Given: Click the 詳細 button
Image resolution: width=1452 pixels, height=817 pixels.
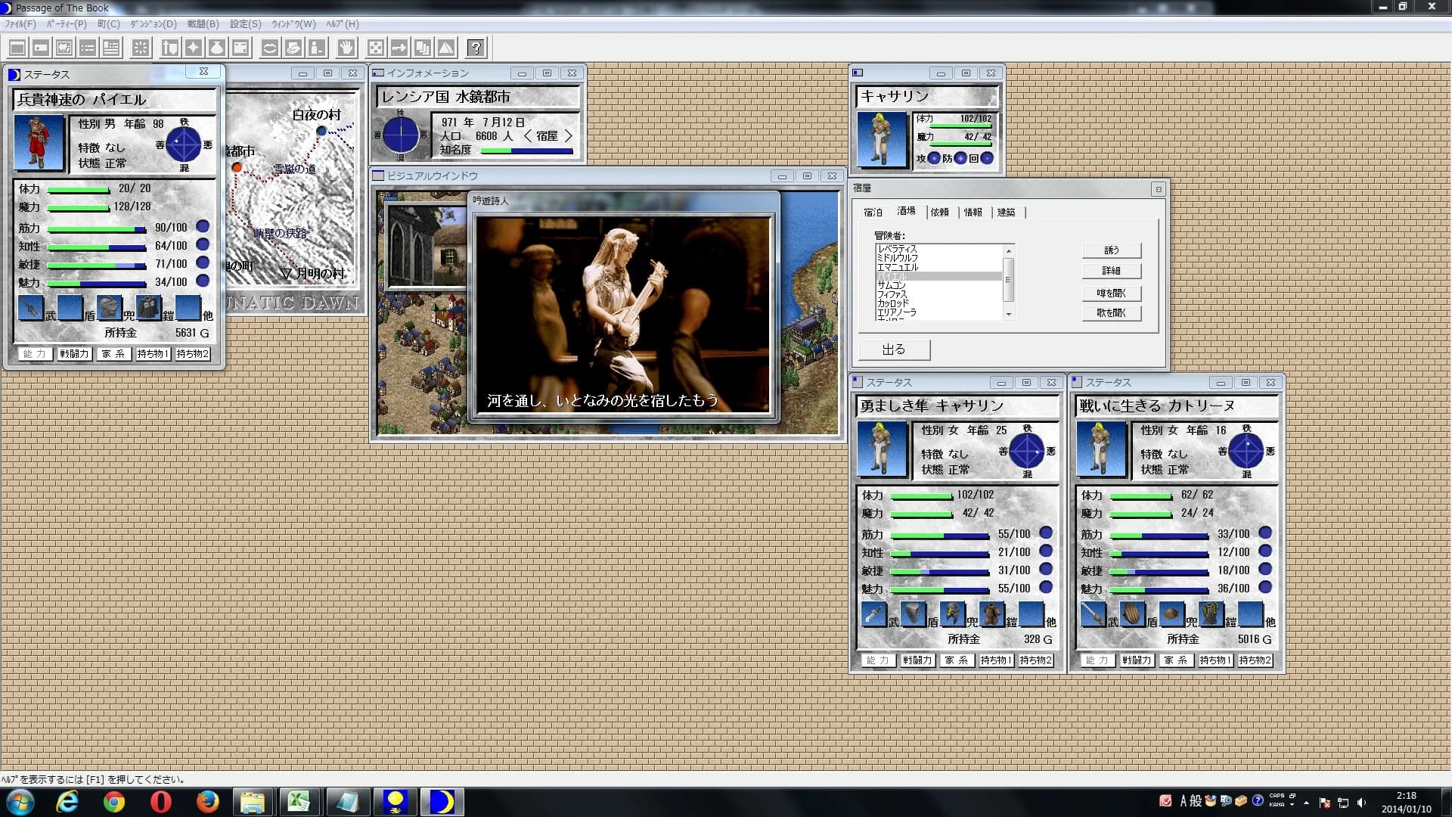Looking at the screenshot, I should coord(1111,271).
